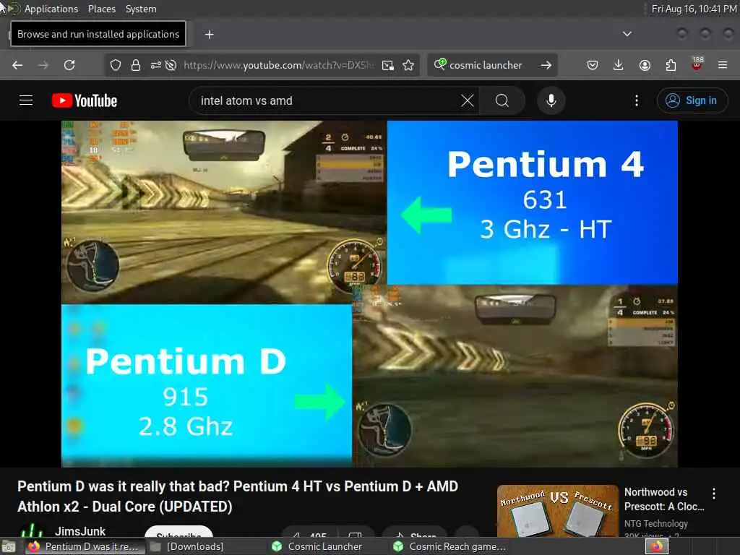Open Firefox hamburger application menu
The width and height of the screenshot is (740, 555).
coord(723,65)
